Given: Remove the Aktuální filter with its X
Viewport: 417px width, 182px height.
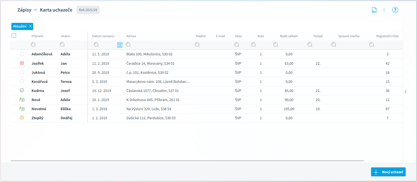Looking at the screenshot, I should (x=30, y=26).
